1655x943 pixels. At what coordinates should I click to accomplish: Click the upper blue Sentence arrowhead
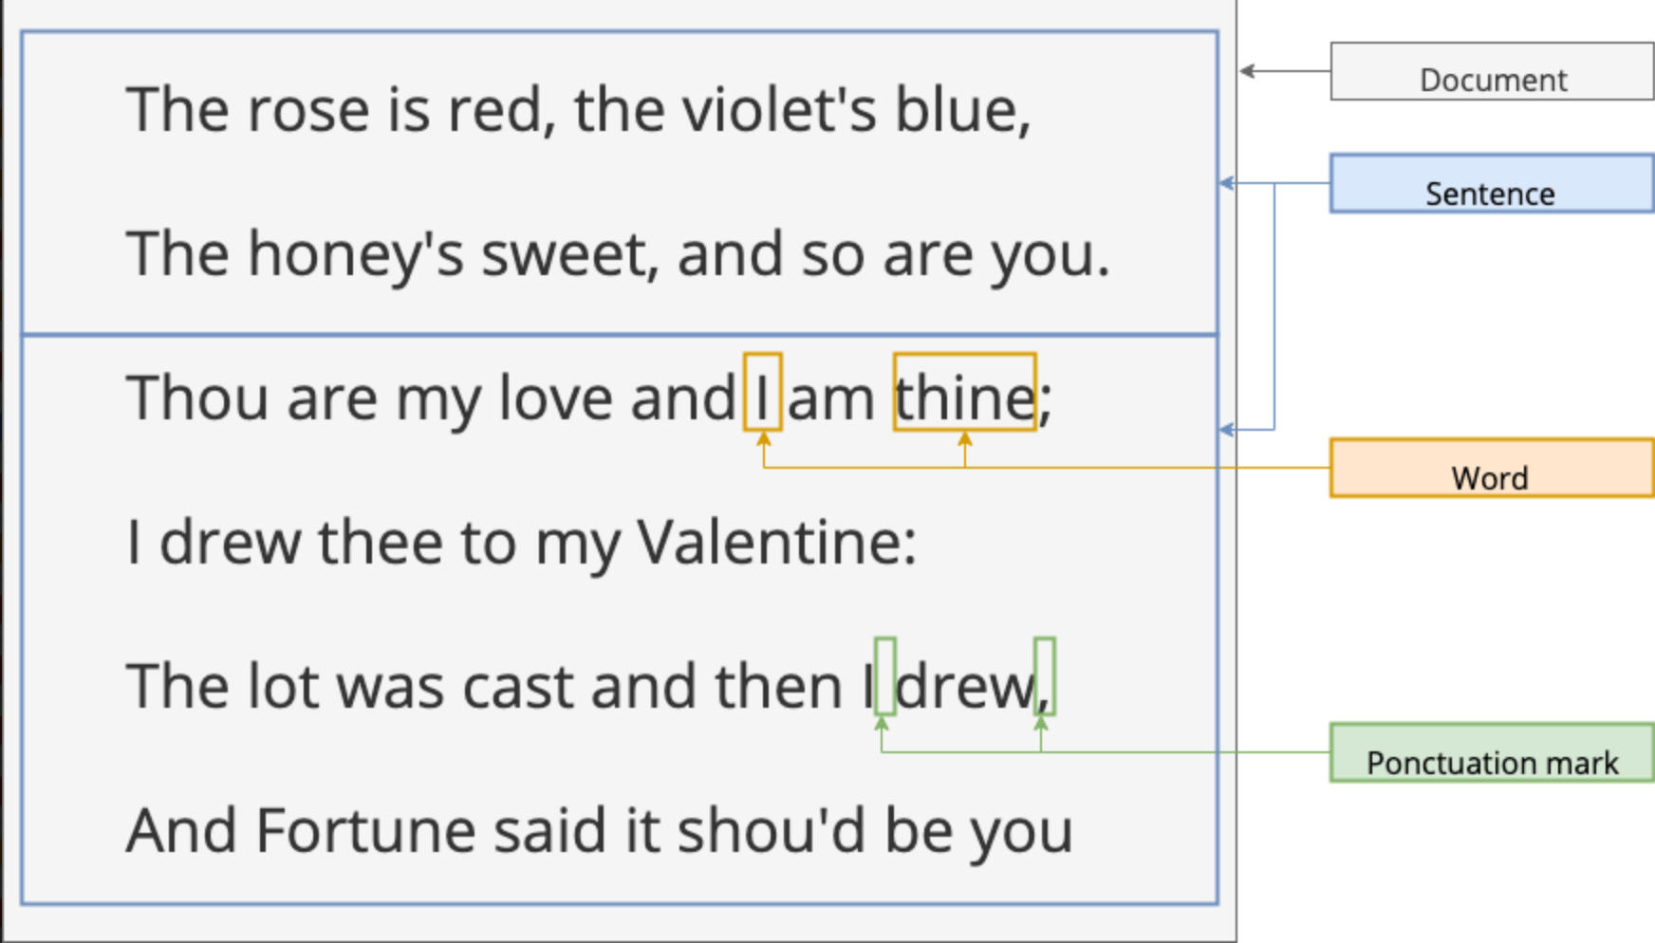(x=1227, y=183)
